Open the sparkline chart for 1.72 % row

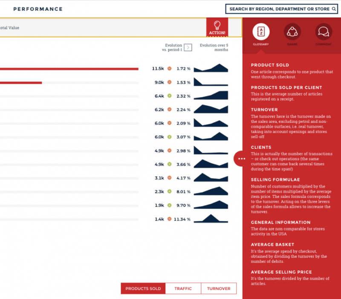[x=211, y=68]
